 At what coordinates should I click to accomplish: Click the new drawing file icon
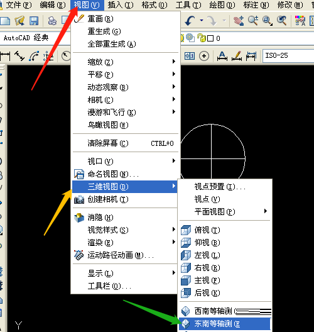pos(5,21)
